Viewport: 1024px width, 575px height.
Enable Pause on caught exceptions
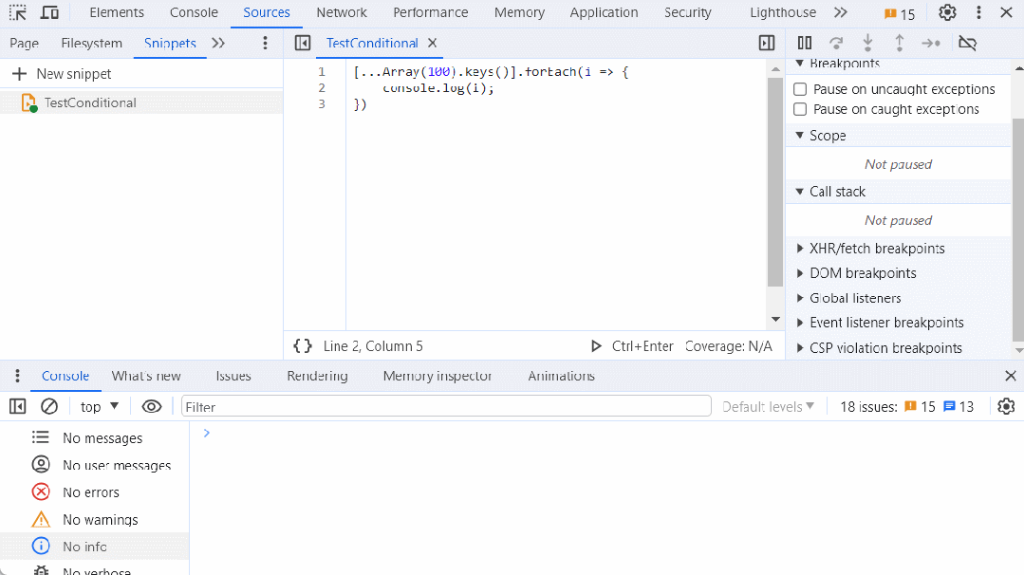tap(800, 109)
